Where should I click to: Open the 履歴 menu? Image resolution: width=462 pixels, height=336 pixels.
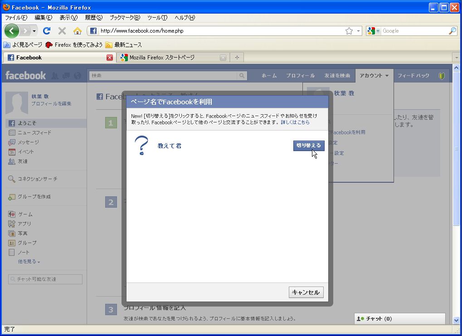coord(94,18)
